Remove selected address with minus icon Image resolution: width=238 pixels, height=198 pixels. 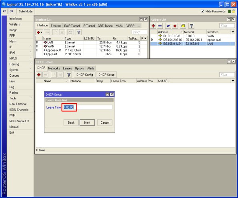click(x=160, y=26)
